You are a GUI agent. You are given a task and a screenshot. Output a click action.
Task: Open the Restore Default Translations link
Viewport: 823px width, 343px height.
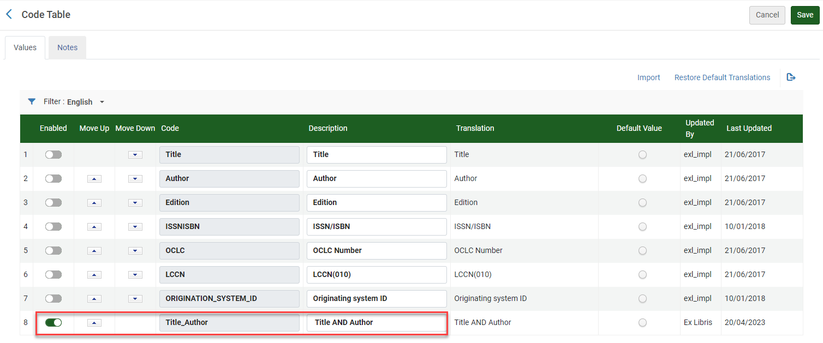point(723,77)
